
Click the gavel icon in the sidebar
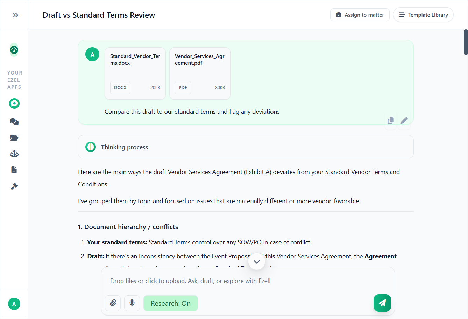tap(14, 186)
